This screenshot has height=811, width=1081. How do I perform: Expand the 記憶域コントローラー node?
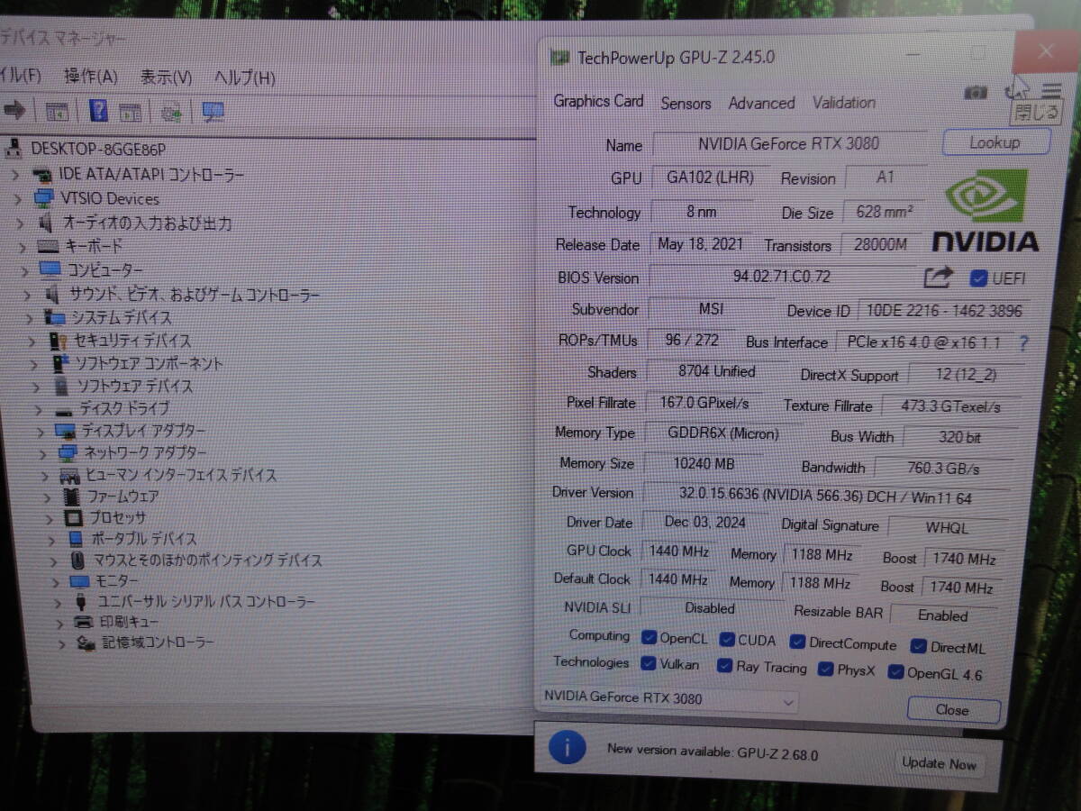pyautogui.click(x=61, y=643)
